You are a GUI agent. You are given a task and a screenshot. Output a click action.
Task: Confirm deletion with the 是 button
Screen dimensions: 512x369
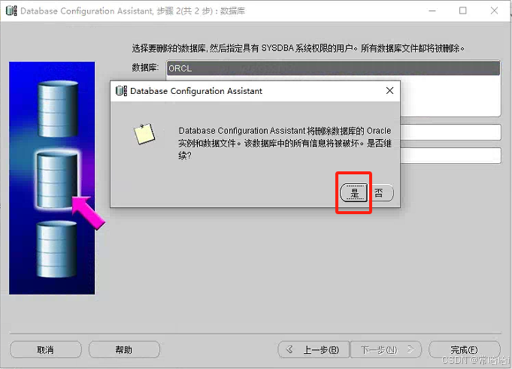[354, 193]
